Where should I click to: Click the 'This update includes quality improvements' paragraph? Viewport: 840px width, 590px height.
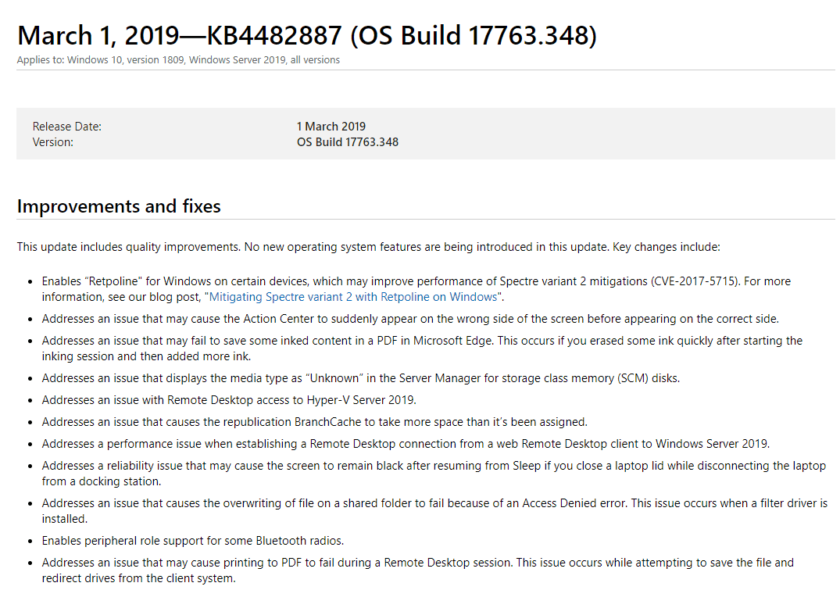(368, 247)
